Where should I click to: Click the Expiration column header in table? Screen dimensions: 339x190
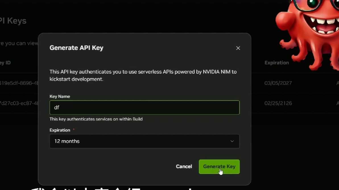pyautogui.click(x=276, y=63)
